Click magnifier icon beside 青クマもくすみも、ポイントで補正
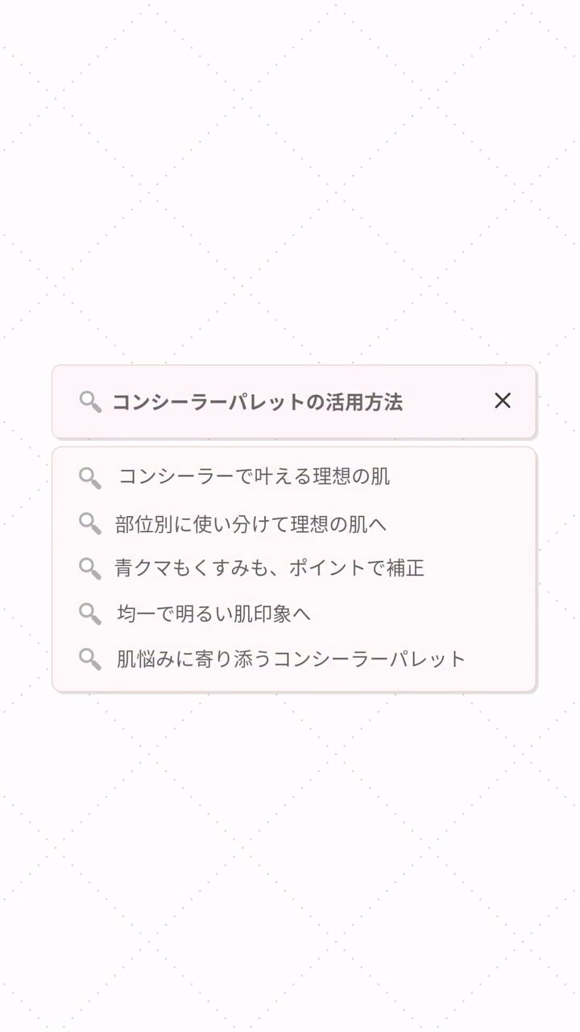The width and height of the screenshot is (580, 1032). [89, 568]
